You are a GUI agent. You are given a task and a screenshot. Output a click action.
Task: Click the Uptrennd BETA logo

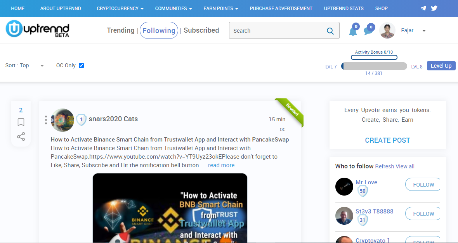click(37, 29)
